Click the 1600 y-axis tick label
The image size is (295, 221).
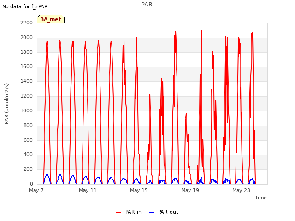tap(27, 66)
